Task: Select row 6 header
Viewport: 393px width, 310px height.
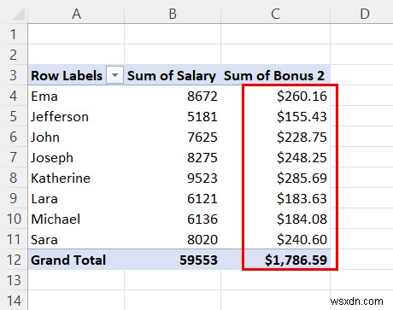Action: tap(14, 137)
